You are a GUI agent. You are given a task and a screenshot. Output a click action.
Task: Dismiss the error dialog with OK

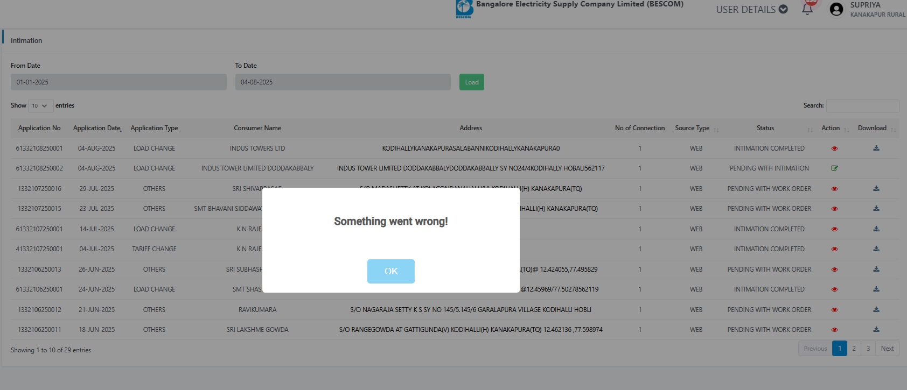[391, 271]
